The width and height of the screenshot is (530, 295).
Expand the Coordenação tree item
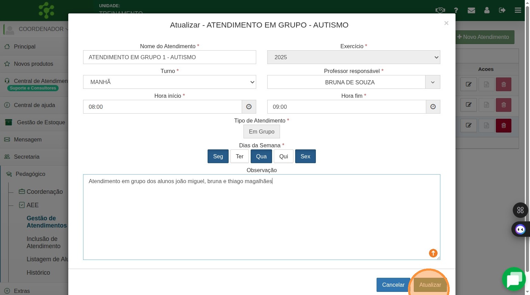pyautogui.click(x=41, y=192)
